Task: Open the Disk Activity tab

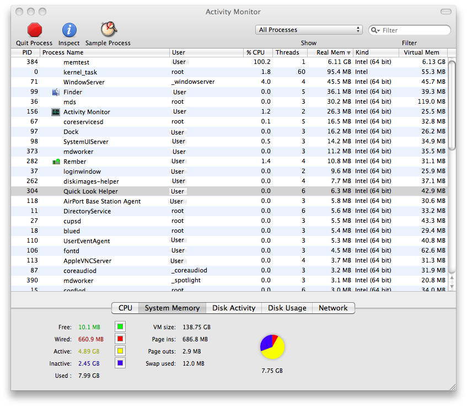Action: [234, 308]
